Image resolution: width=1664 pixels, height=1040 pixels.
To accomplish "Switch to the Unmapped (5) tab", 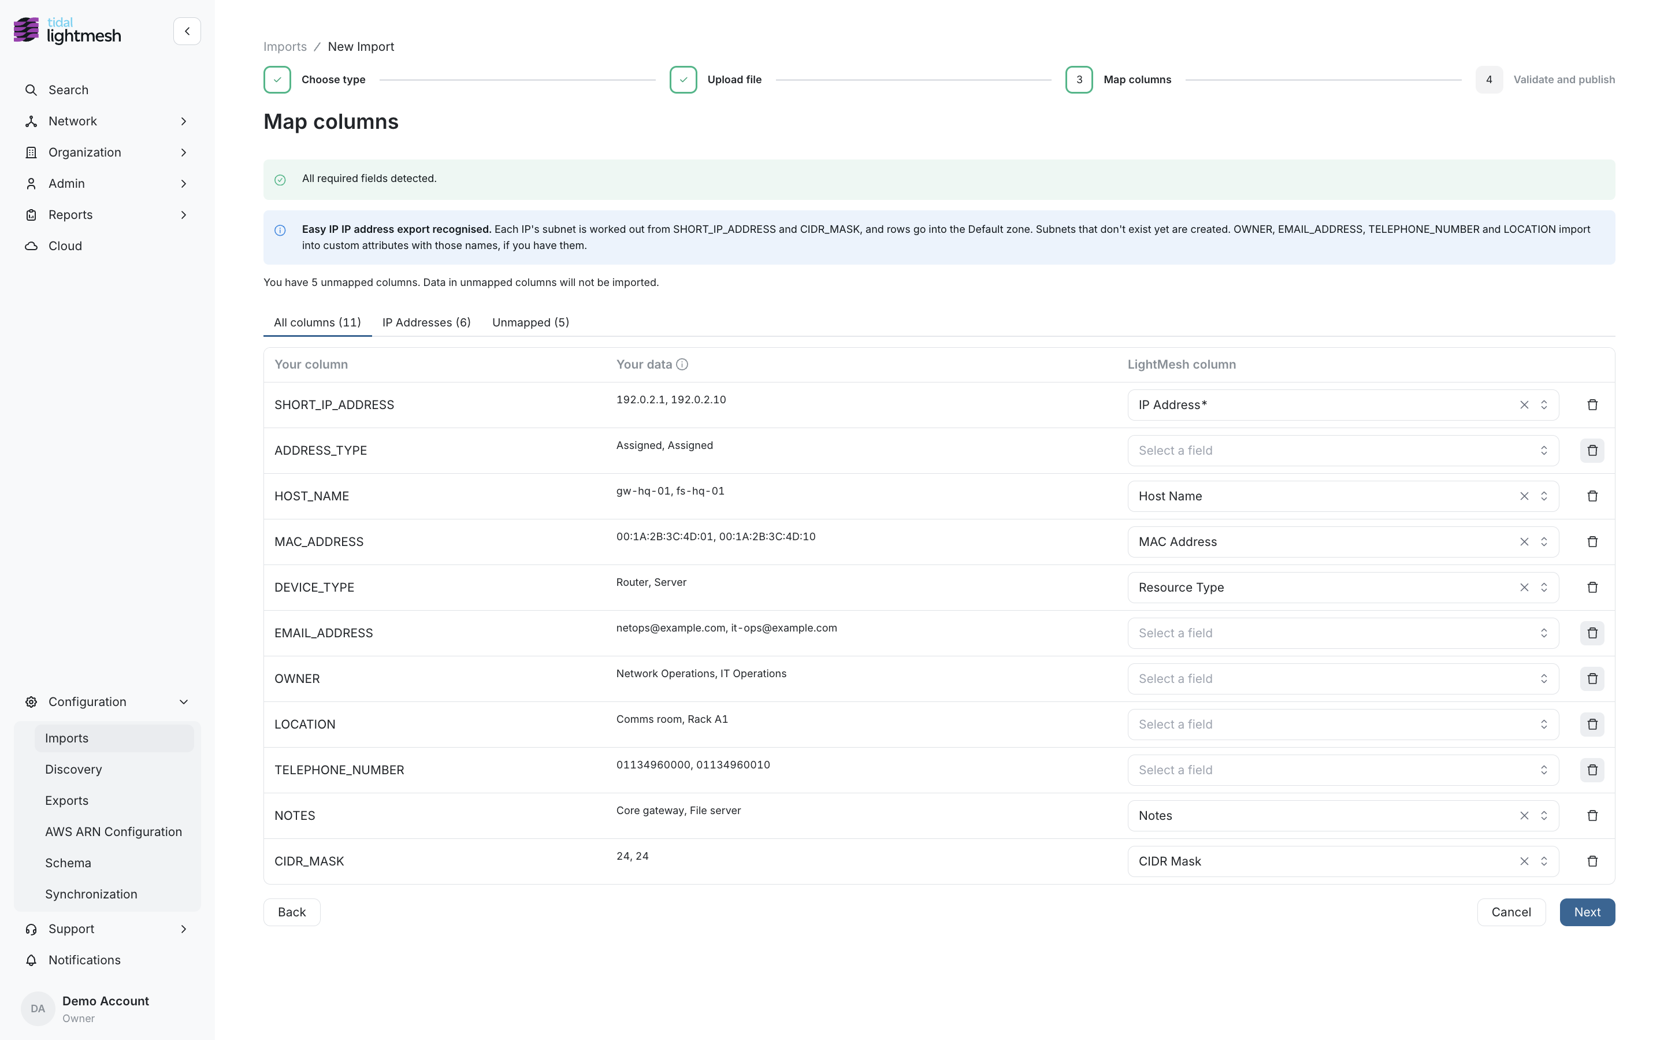I will 530,322.
